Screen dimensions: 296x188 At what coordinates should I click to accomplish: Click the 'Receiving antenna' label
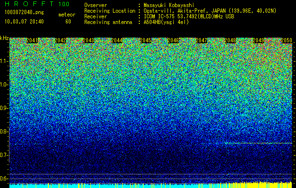point(108,22)
